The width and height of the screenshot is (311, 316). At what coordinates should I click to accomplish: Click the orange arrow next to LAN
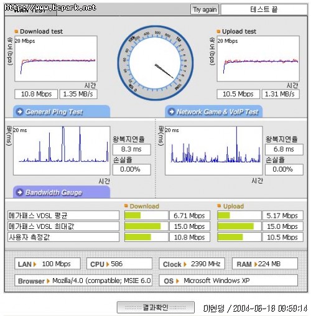(35, 264)
